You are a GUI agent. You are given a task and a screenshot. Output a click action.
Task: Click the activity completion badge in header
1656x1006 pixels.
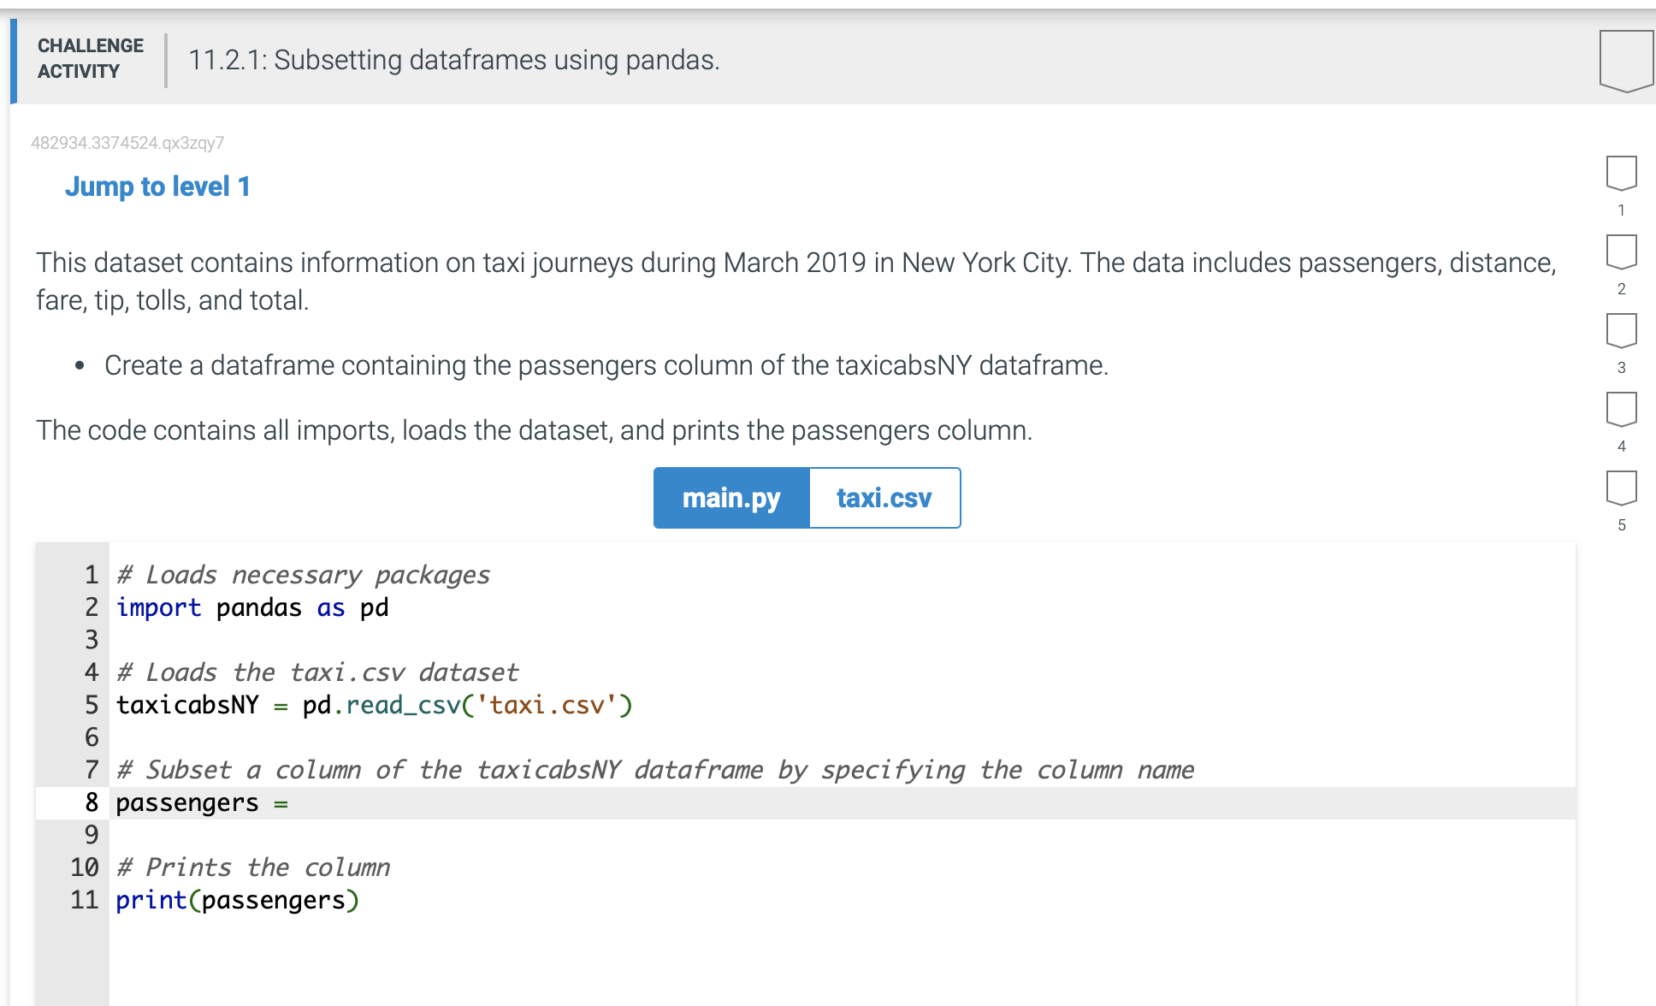coord(1626,61)
